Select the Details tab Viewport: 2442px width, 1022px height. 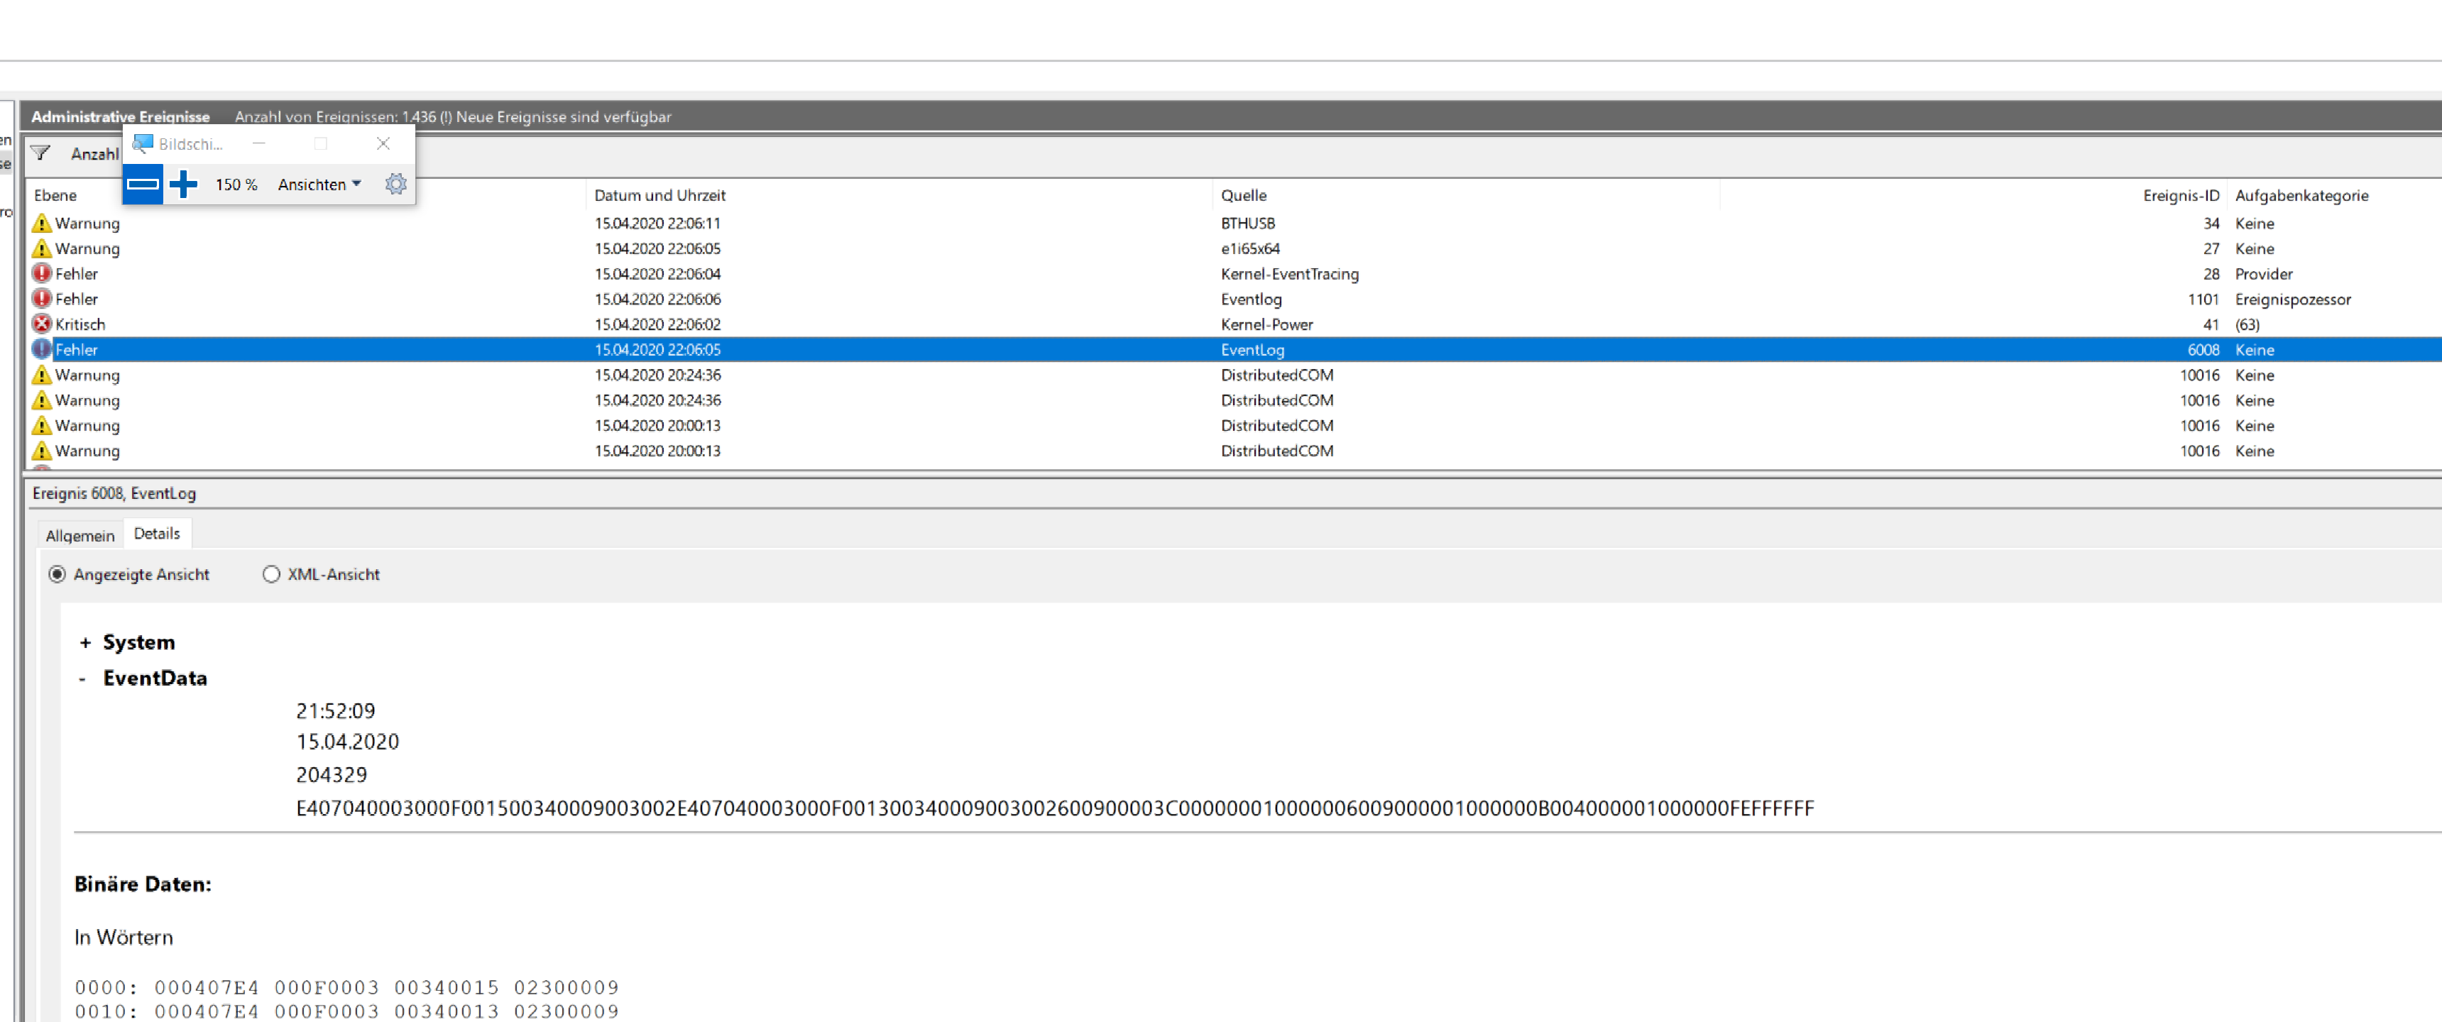coord(158,533)
